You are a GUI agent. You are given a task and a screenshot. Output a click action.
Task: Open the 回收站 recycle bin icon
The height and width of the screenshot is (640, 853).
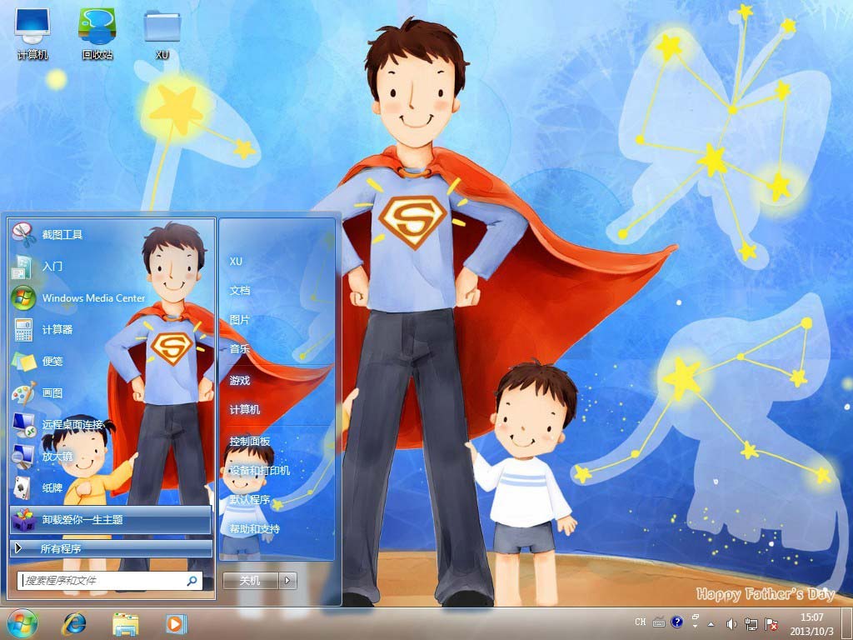pyautogui.click(x=97, y=32)
